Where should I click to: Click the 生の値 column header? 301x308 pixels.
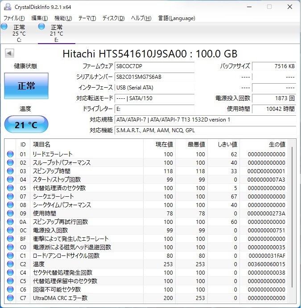277,145
